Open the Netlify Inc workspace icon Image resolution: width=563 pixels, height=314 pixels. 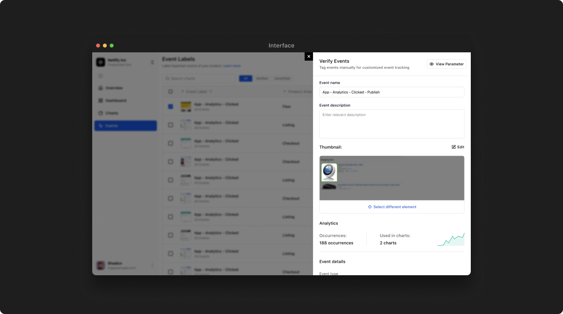(x=100, y=62)
